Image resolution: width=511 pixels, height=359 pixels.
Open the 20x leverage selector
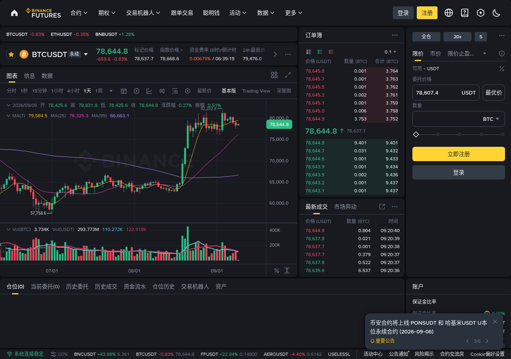click(x=458, y=37)
